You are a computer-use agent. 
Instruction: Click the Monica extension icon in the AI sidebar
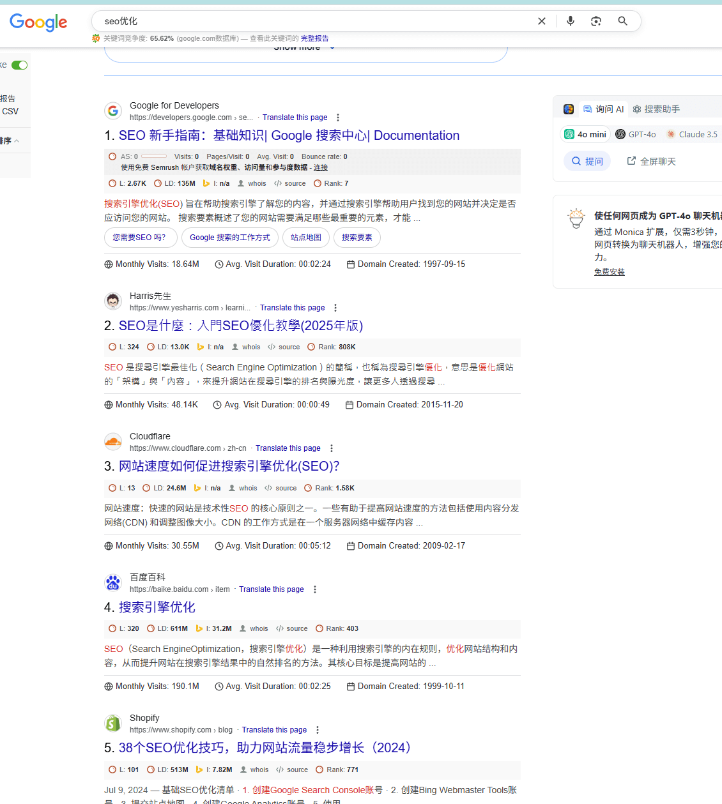[568, 109]
